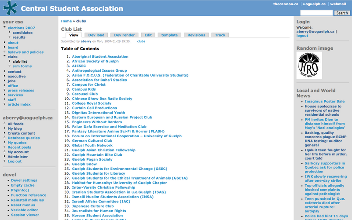Screen dimensions: 352x220
Task: Open Imaginus Poster Sale news item
Action: (325, 102)
